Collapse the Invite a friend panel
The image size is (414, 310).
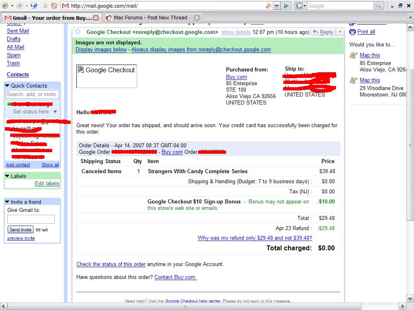(7, 202)
